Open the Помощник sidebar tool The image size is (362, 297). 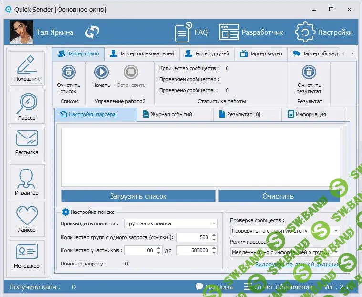point(27,68)
